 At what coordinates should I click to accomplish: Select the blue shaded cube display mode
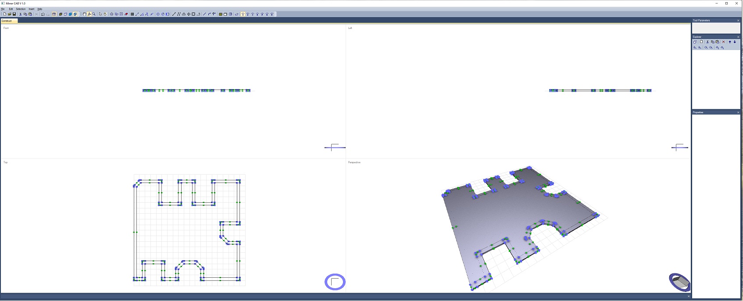[x=70, y=14]
